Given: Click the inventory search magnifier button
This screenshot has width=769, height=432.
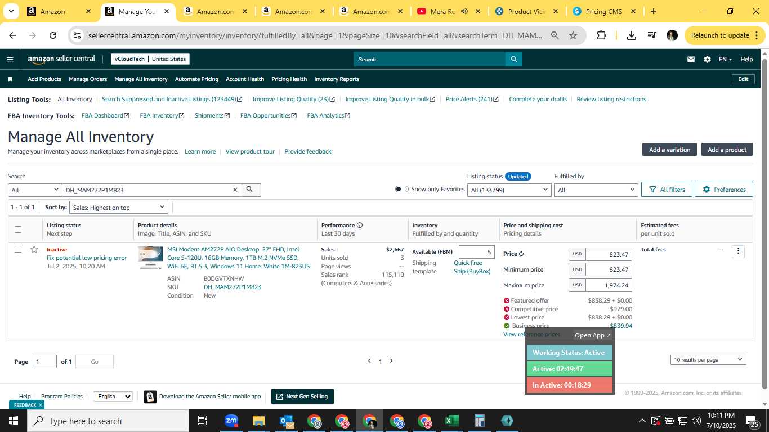Looking at the screenshot, I should [x=251, y=190].
